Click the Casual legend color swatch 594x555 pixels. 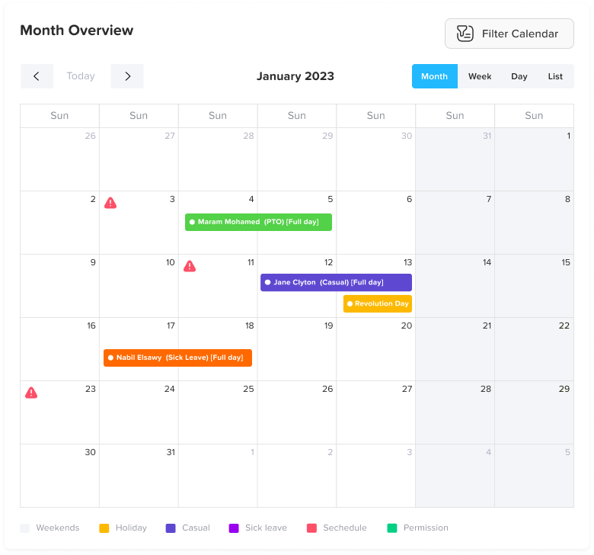coord(171,528)
